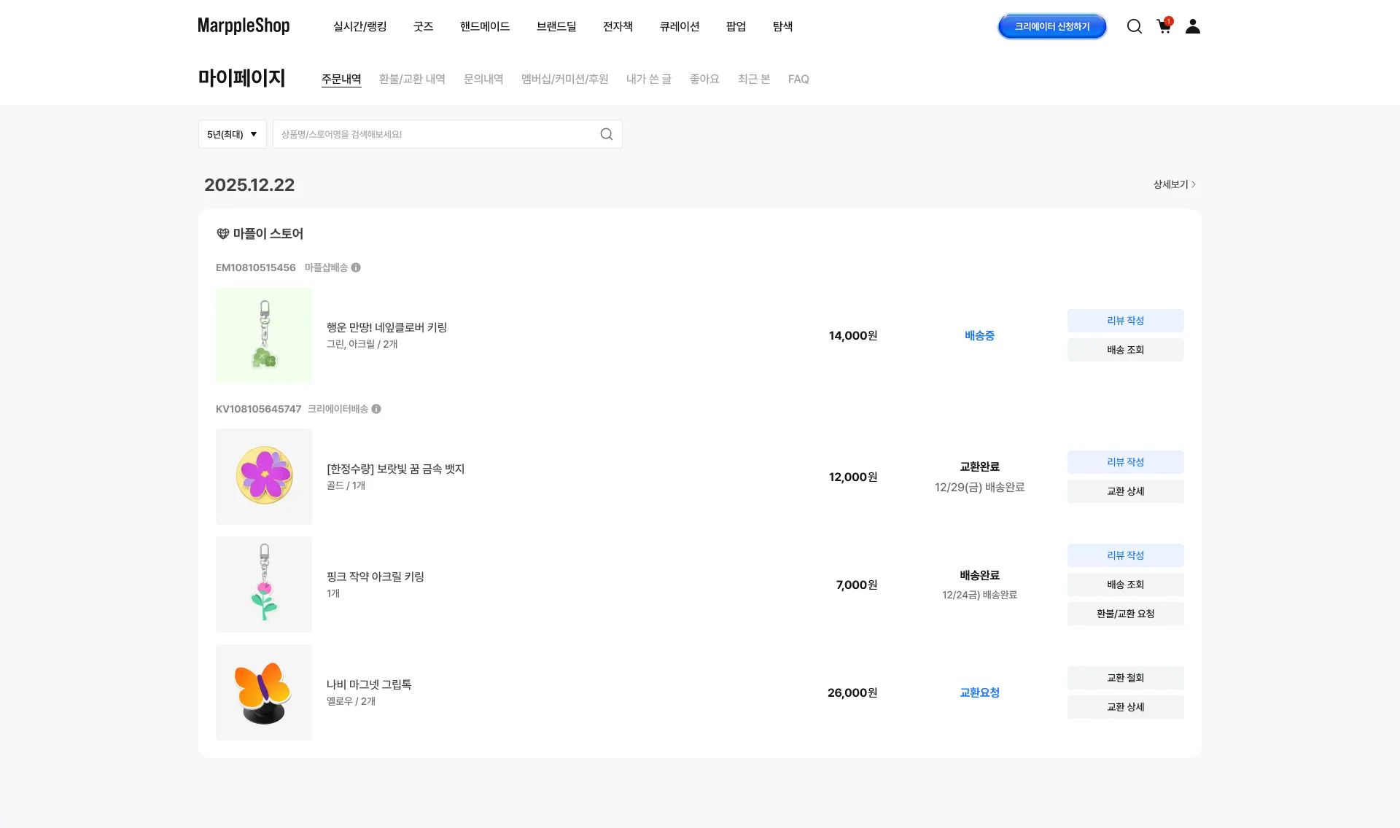Viewport: 1400px width, 828px height.
Task: Open search with the header magnifier icon
Action: [x=1134, y=26]
